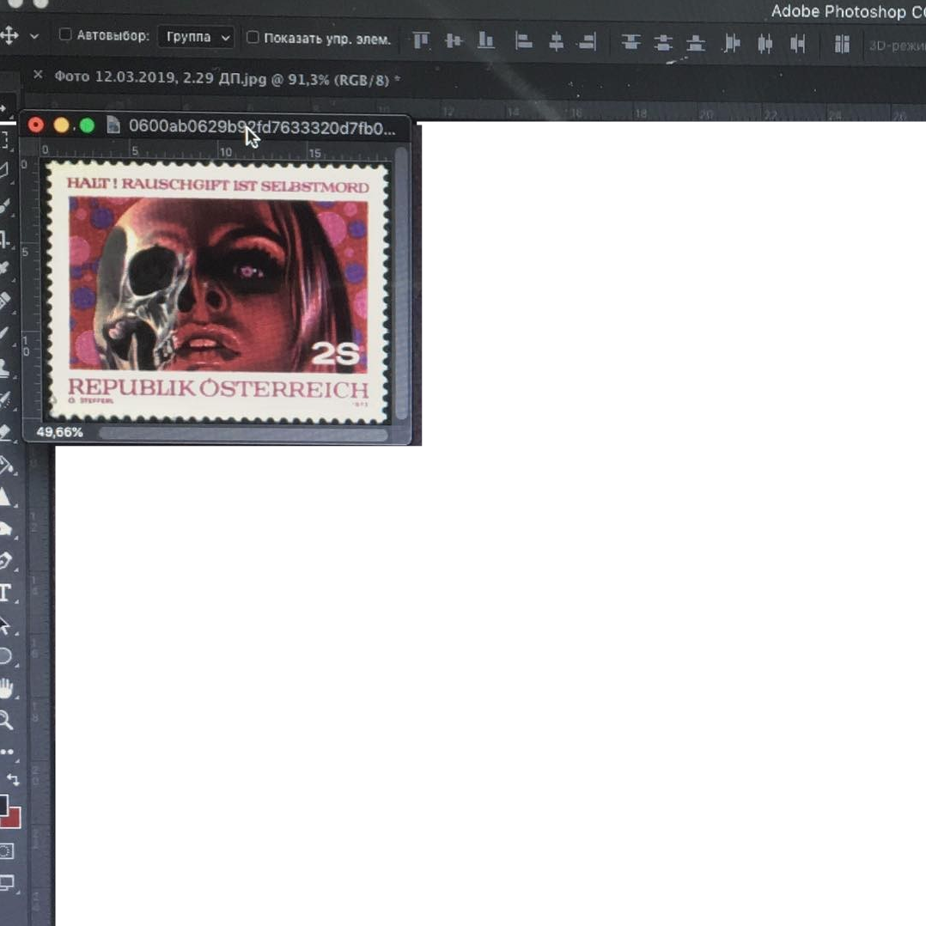Viewport: 926px width, 926px height.
Task: Open the Группа auto-select dropdown
Action: pyautogui.click(x=196, y=37)
